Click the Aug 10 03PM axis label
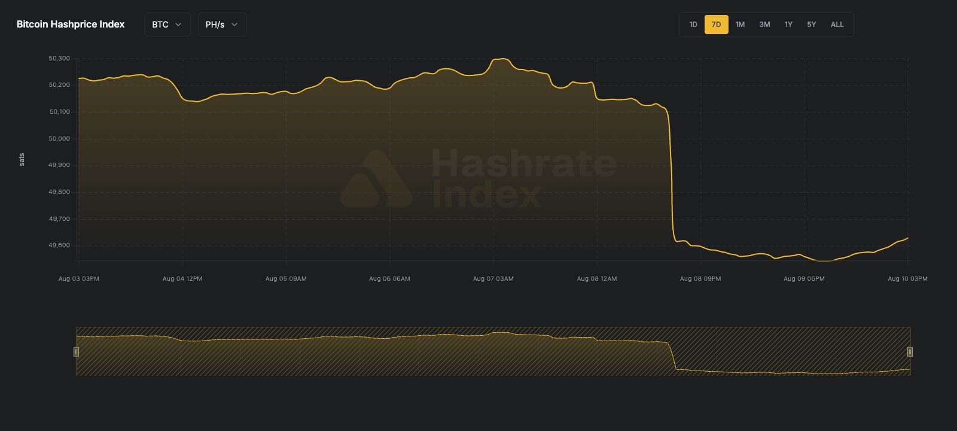This screenshot has height=431, width=957. [x=907, y=279]
